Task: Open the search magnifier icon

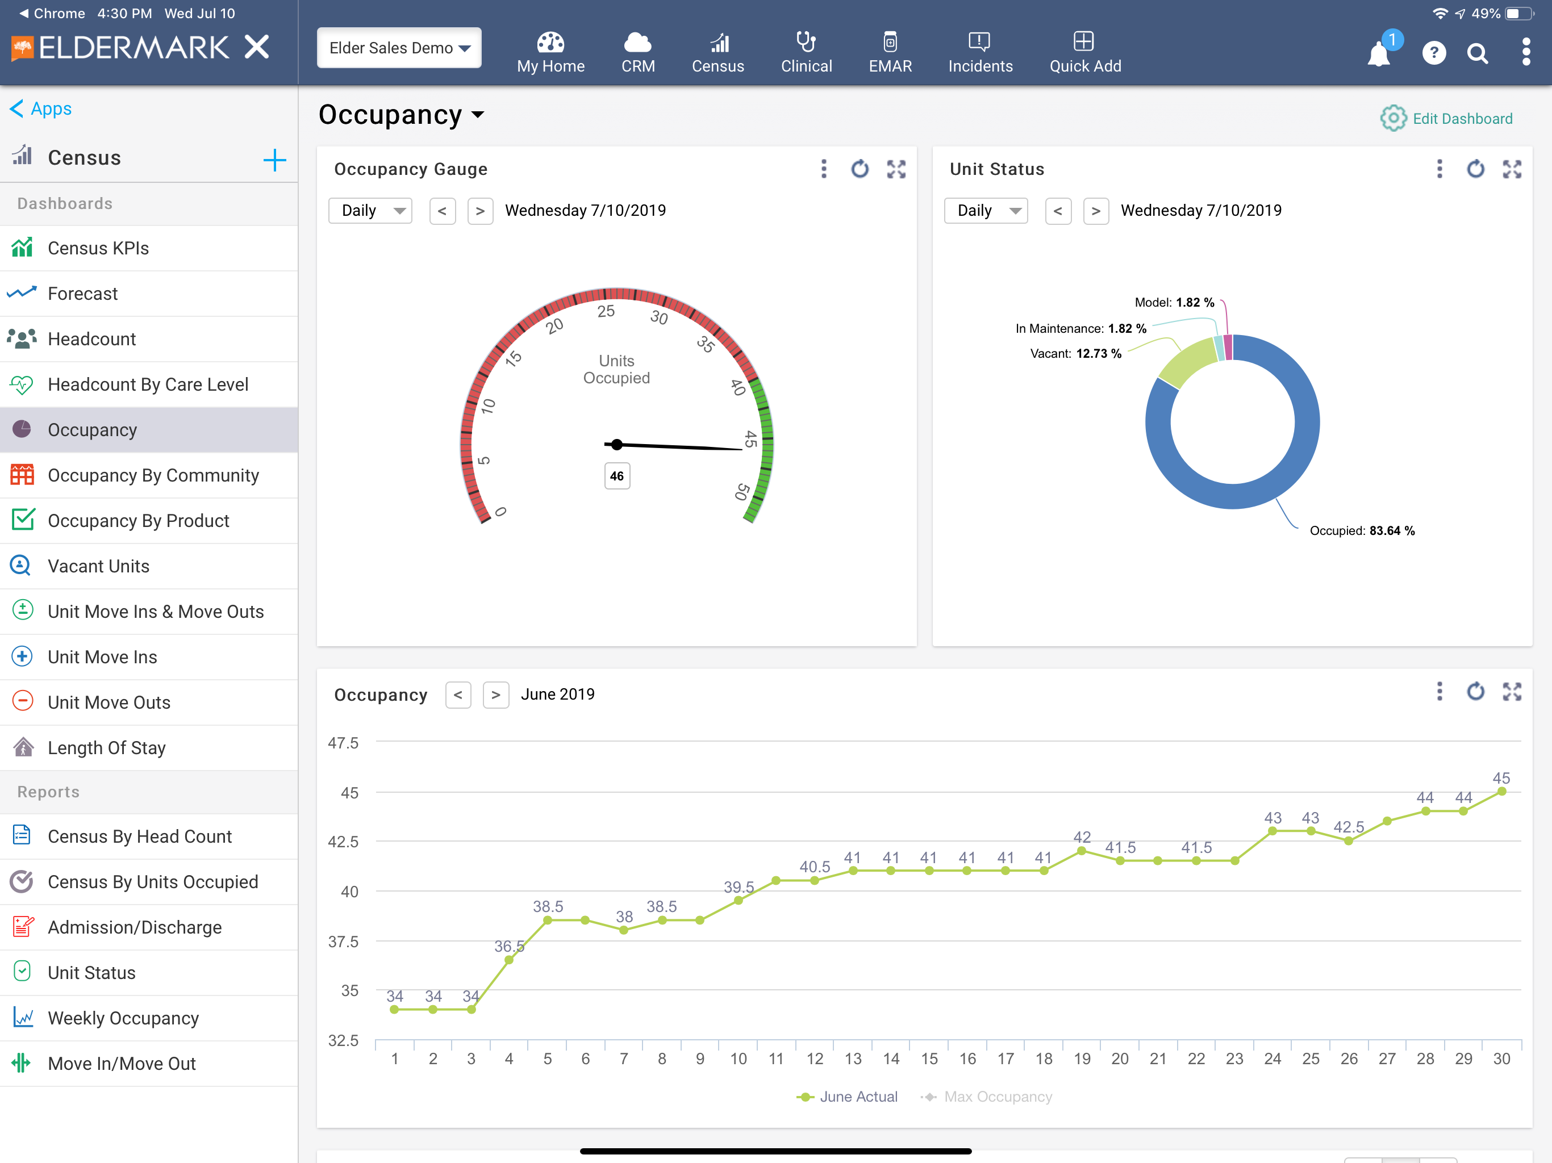Action: pyautogui.click(x=1478, y=53)
